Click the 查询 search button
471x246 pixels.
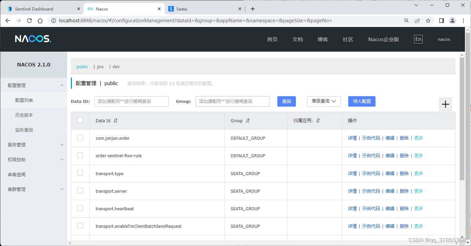(x=286, y=101)
